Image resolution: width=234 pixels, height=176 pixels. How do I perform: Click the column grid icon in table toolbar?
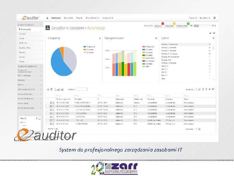click(x=48, y=90)
